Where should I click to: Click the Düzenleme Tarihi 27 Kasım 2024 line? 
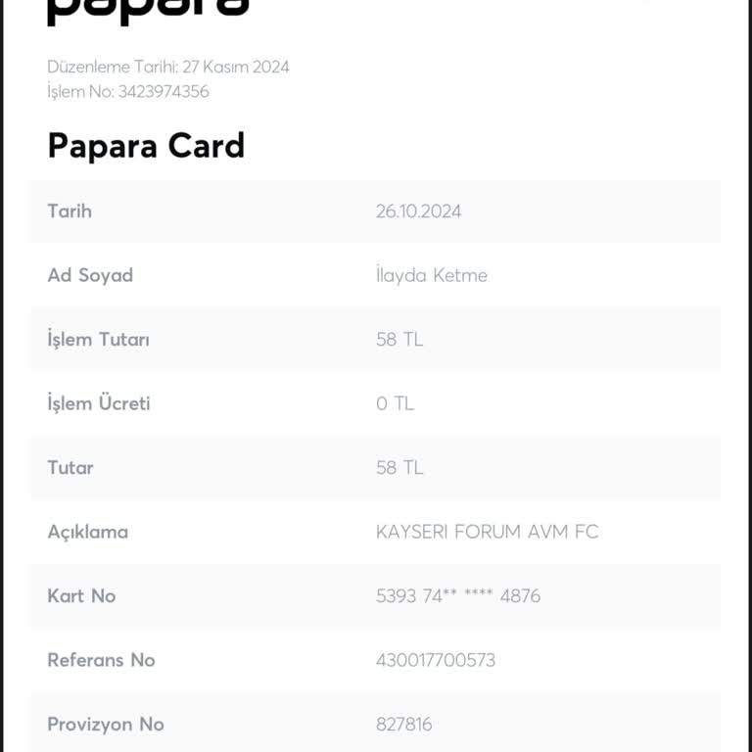168,67
